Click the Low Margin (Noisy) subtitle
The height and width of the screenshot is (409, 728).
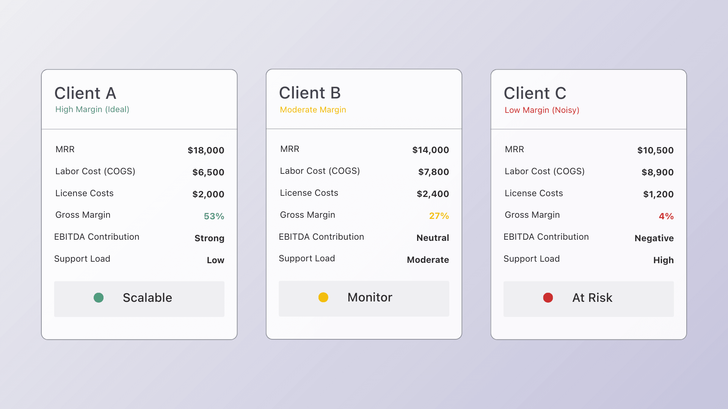point(542,110)
